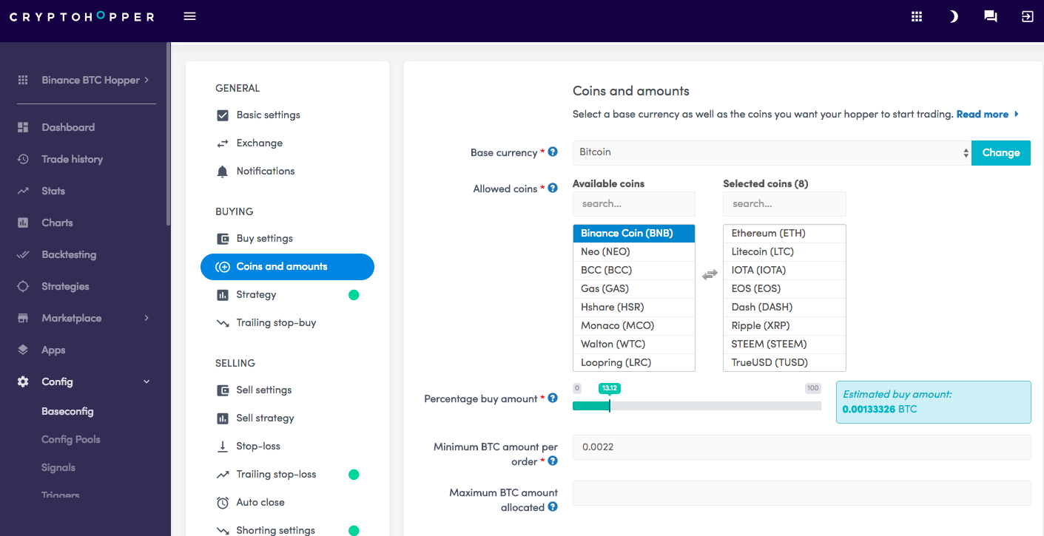Click Percentage buy amount slider handle
Image resolution: width=1044 pixels, height=536 pixels.
(610, 406)
